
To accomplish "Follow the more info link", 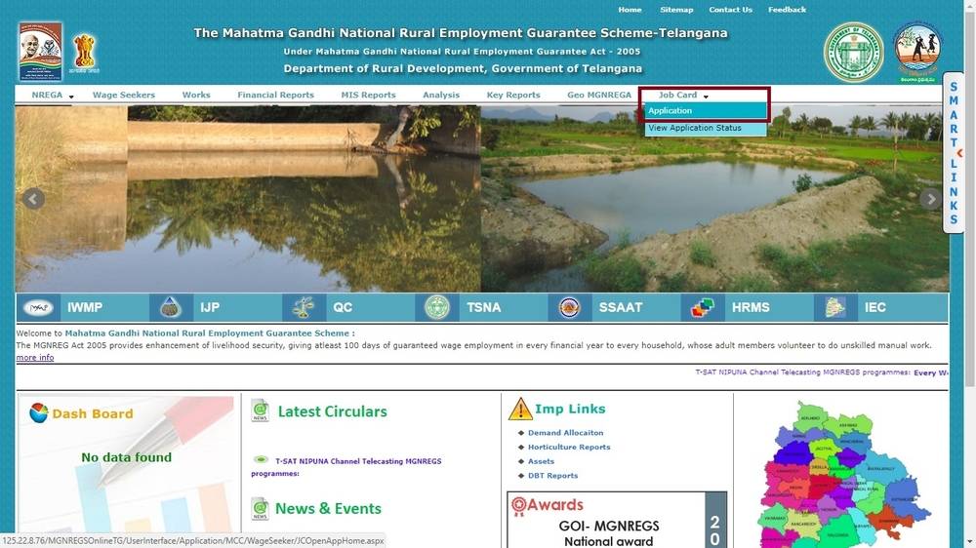I will (x=35, y=358).
